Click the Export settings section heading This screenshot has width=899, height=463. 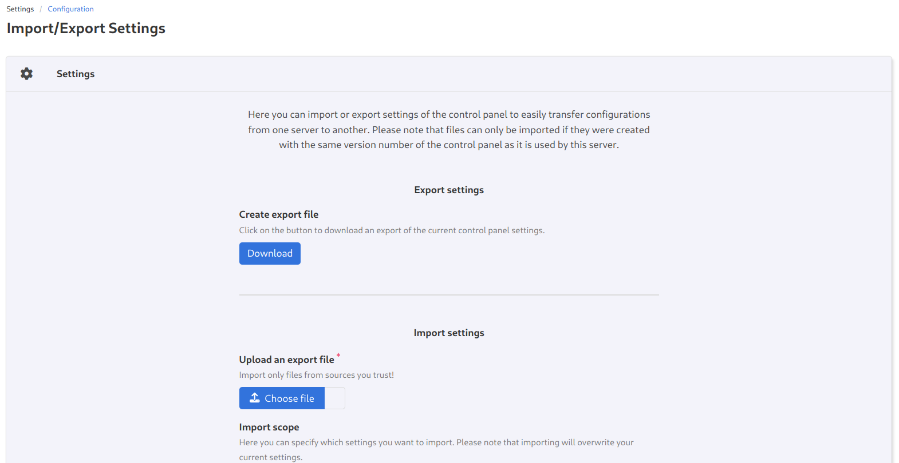point(449,190)
